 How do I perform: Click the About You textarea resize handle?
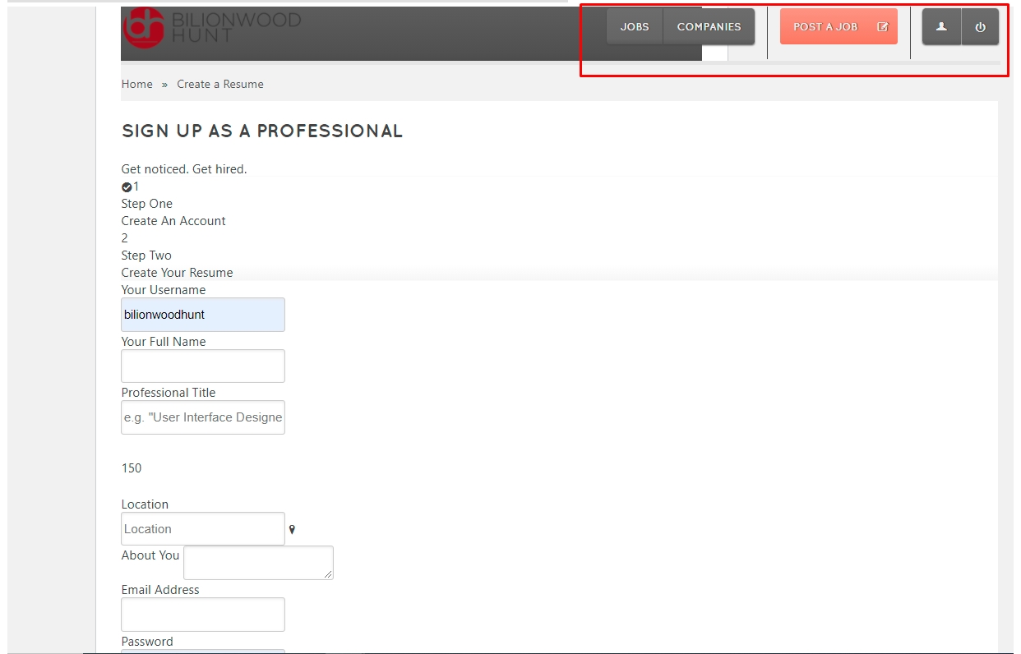pyautogui.click(x=329, y=574)
